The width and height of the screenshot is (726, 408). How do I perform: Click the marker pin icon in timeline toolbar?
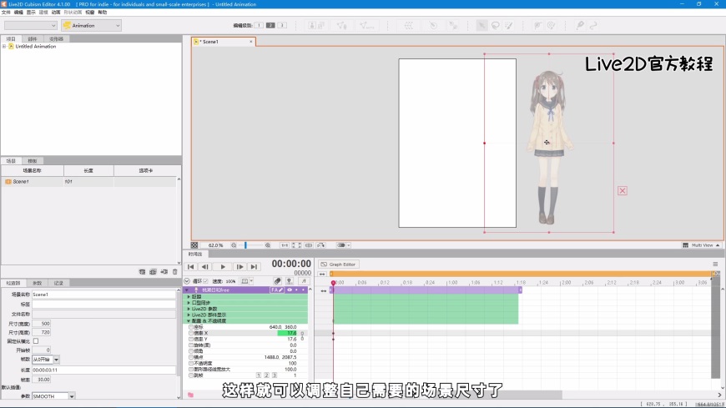(x=290, y=281)
